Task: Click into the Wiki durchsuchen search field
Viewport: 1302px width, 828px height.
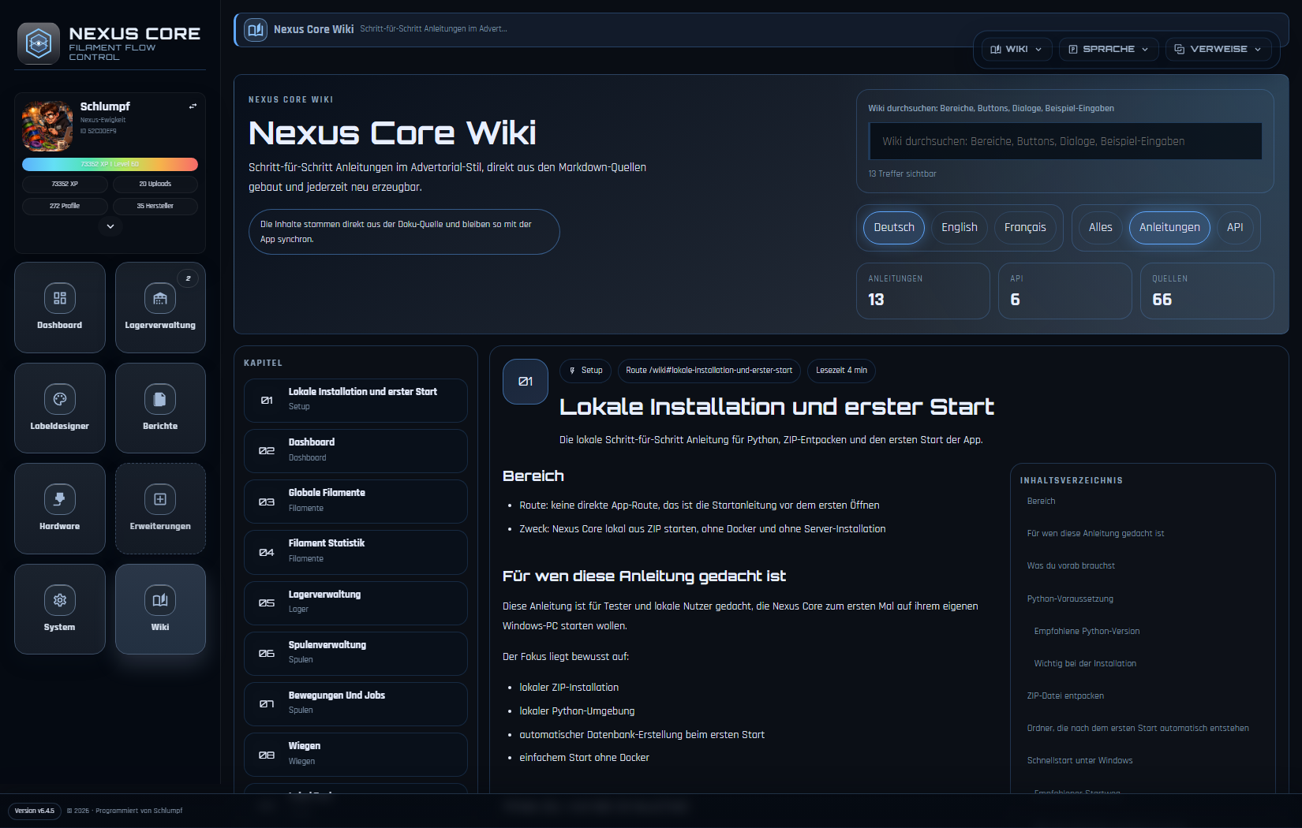Action: point(1064,141)
